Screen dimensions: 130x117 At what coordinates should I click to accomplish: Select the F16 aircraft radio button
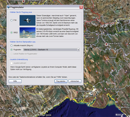click(12, 20)
